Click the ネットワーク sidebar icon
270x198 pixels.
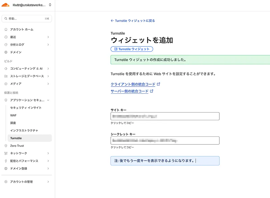coord(6,153)
